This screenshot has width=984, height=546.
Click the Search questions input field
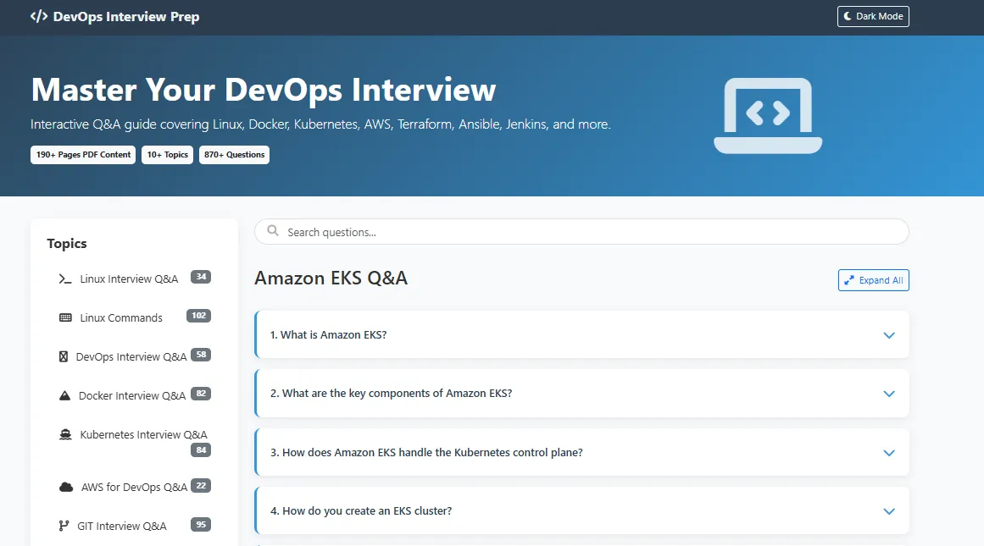[x=581, y=232]
